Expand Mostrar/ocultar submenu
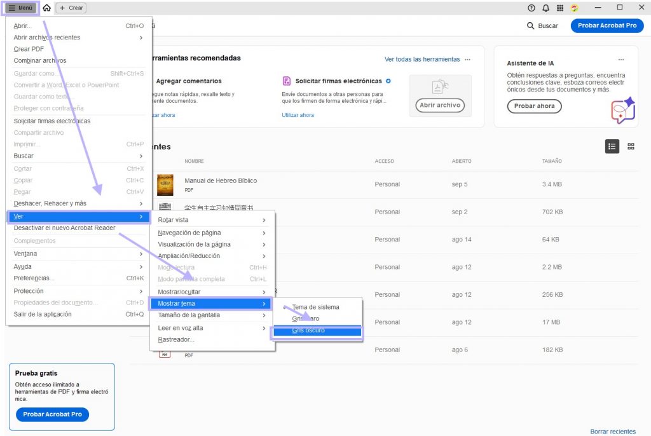This screenshot has width=651, height=436. tap(212, 292)
